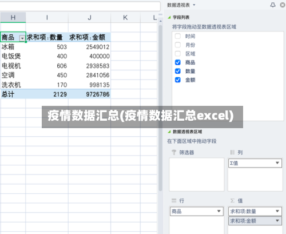Click the amount cell with value 998135
Viewport: 286px width, 234px height.
pos(89,85)
